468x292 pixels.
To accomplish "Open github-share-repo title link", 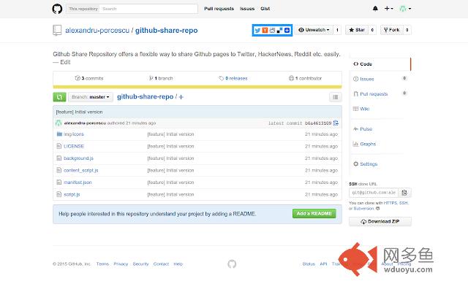I will (x=166, y=31).
